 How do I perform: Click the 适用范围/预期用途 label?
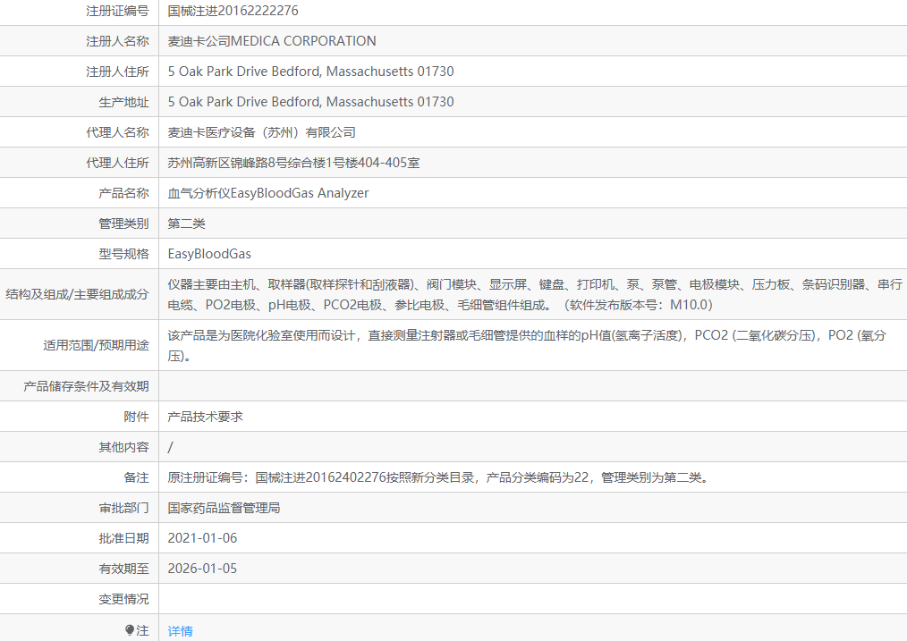coord(96,345)
